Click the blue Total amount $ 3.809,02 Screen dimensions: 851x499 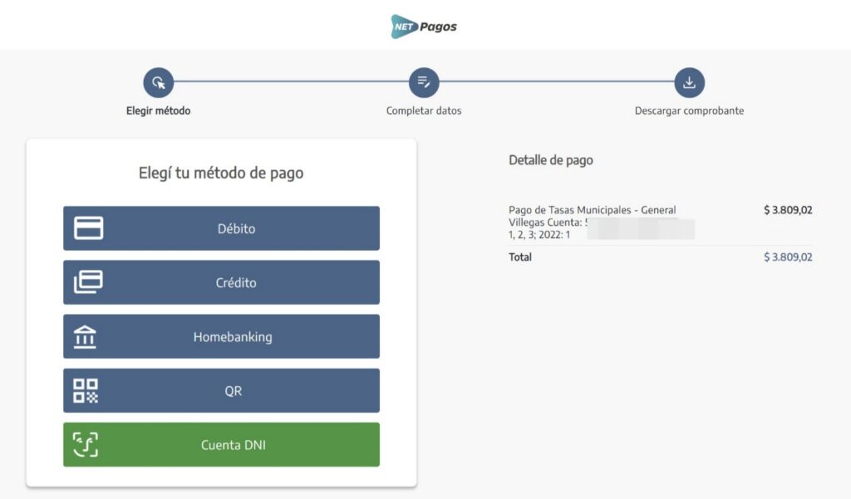coord(787,257)
